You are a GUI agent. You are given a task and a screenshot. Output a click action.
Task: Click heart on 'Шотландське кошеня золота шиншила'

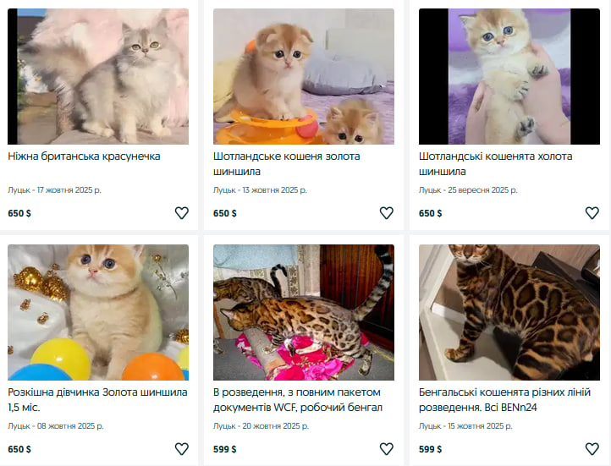[387, 213]
